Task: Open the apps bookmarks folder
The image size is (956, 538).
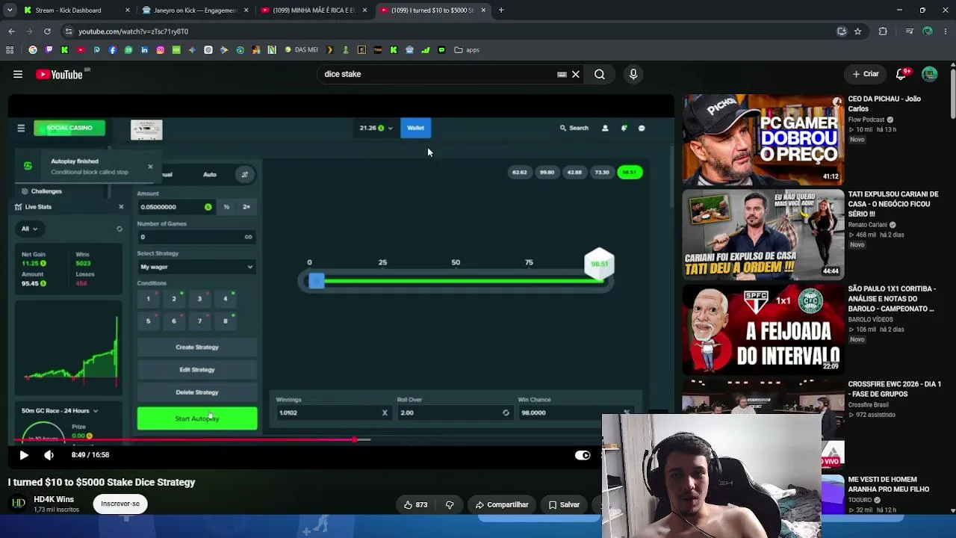Action: 467,50
